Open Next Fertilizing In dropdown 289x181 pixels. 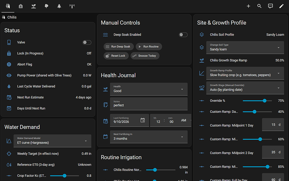(149, 137)
